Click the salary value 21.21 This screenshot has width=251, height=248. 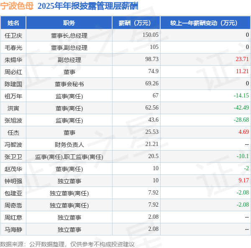pos(152,144)
